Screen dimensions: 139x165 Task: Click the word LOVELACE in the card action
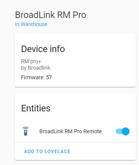point(57,151)
